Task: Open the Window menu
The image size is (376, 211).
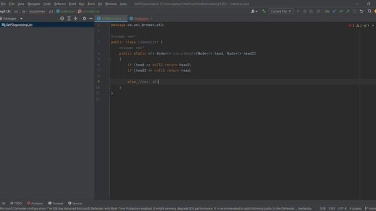Action: tap(111, 4)
